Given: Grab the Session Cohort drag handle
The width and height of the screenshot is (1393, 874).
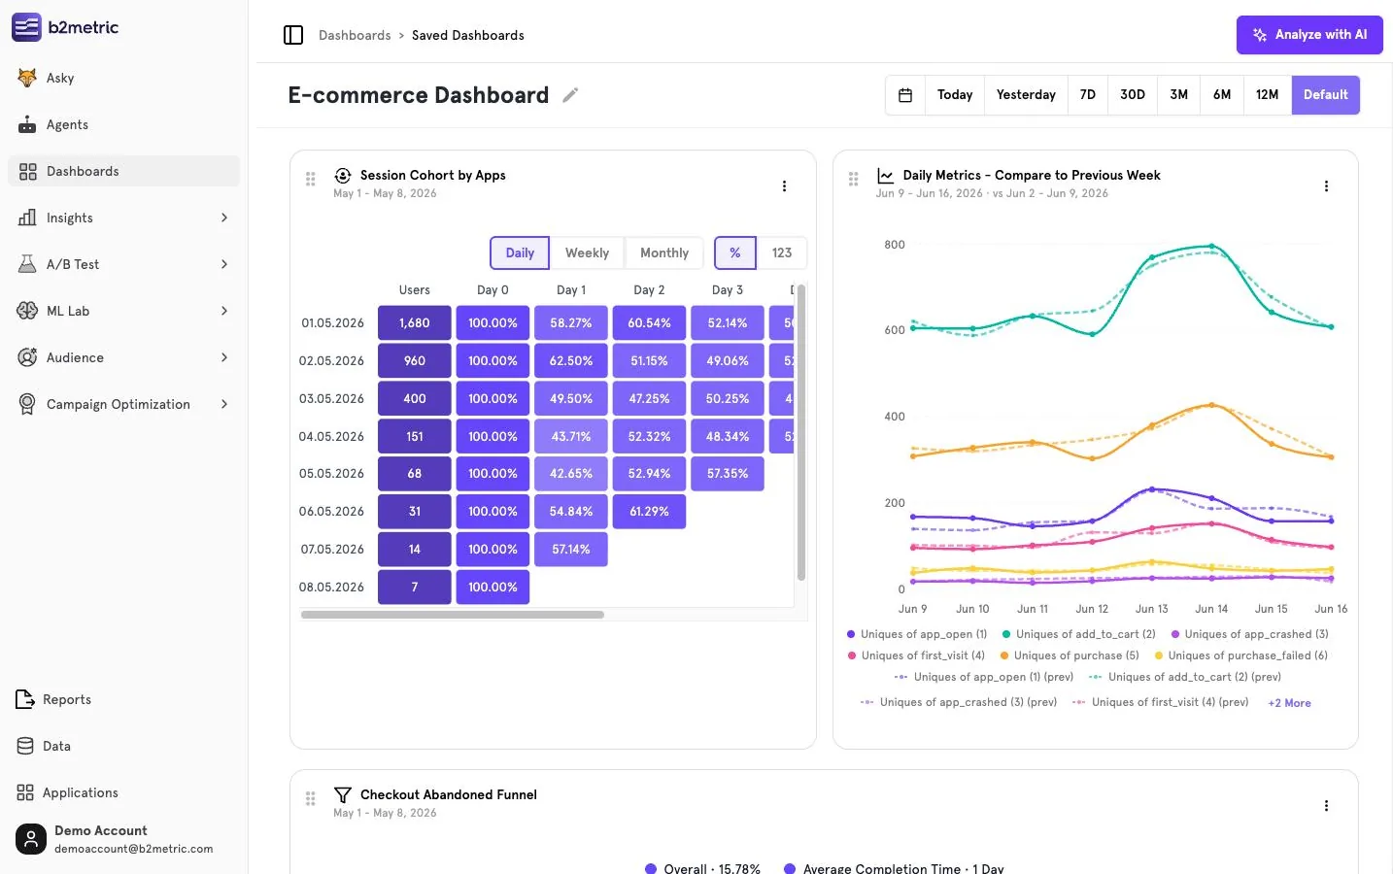Looking at the screenshot, I should (x=311, y=179).
